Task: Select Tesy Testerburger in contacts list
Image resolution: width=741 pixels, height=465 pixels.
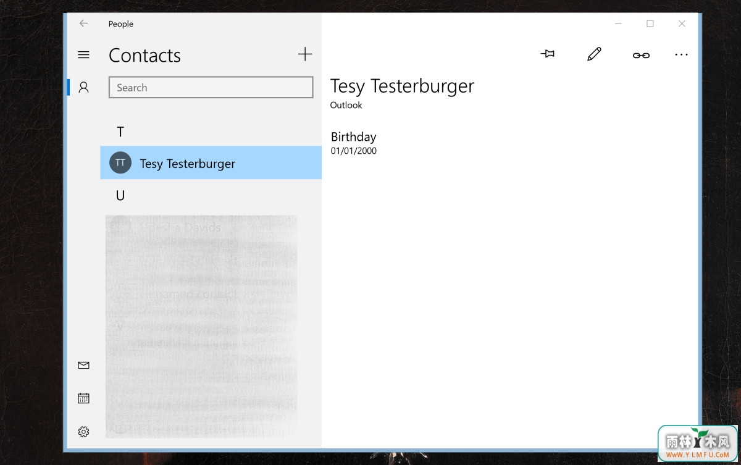Action: [x=211, y=163]
